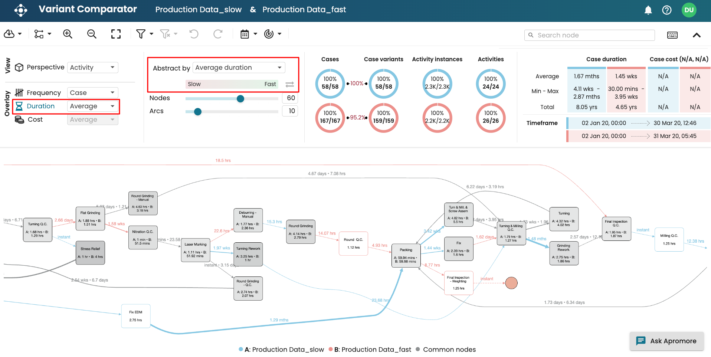
Task: Click the keyboard shortcuts icon
Action: [672, 35]
